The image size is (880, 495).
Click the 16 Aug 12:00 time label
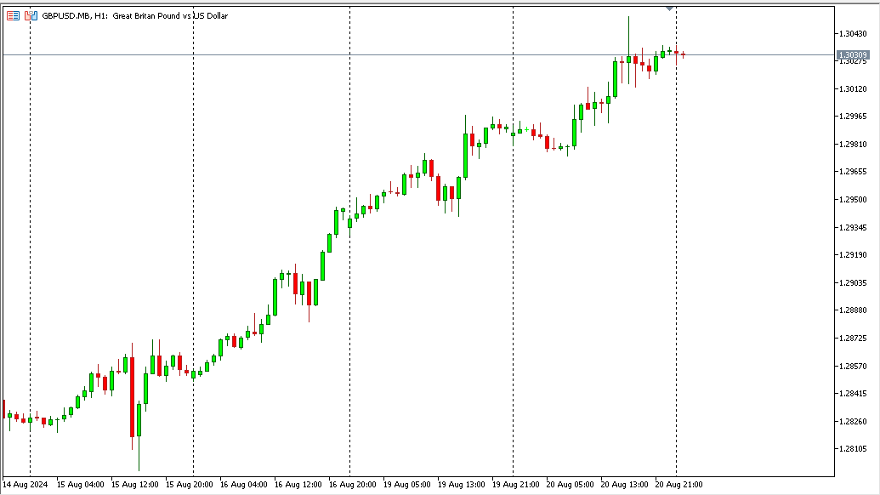[298, 484]
